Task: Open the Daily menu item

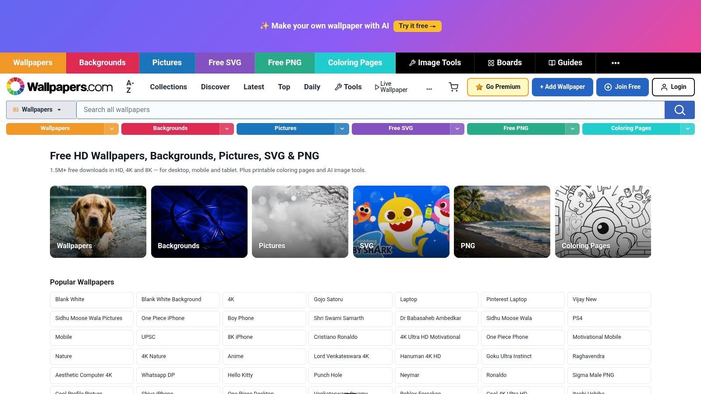Action: [x=312, y=87]
